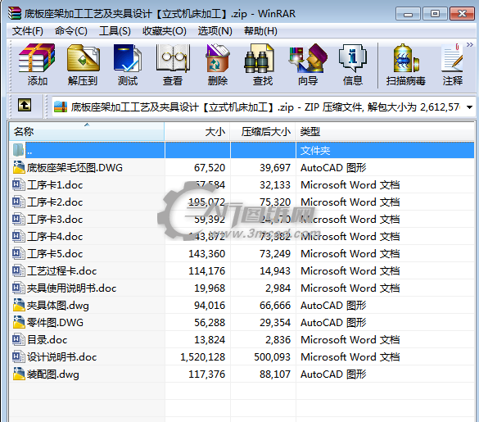Open the archive path dropdown
The height and width of the screenshot is (422, 479).
(x=470, y=107)
